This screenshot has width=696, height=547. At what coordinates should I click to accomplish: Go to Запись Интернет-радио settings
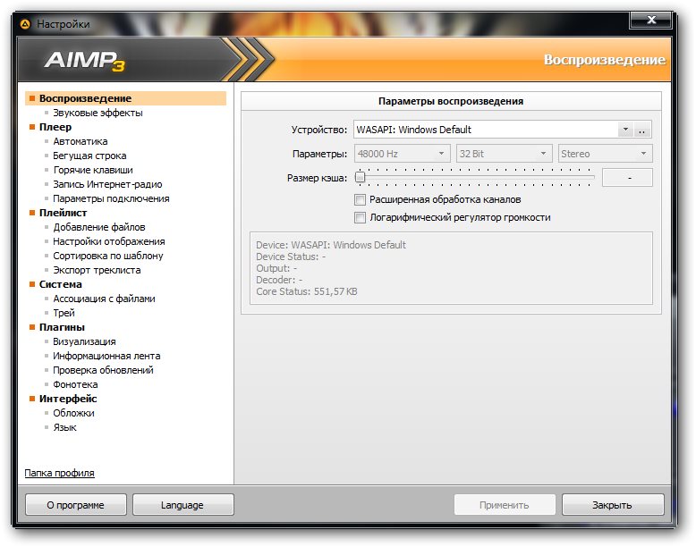click(106, 184)
